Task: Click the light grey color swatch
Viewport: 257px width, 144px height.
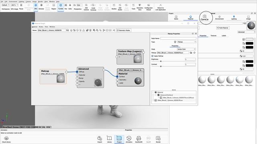Action: pyautogui.click(x=249, y=39)
